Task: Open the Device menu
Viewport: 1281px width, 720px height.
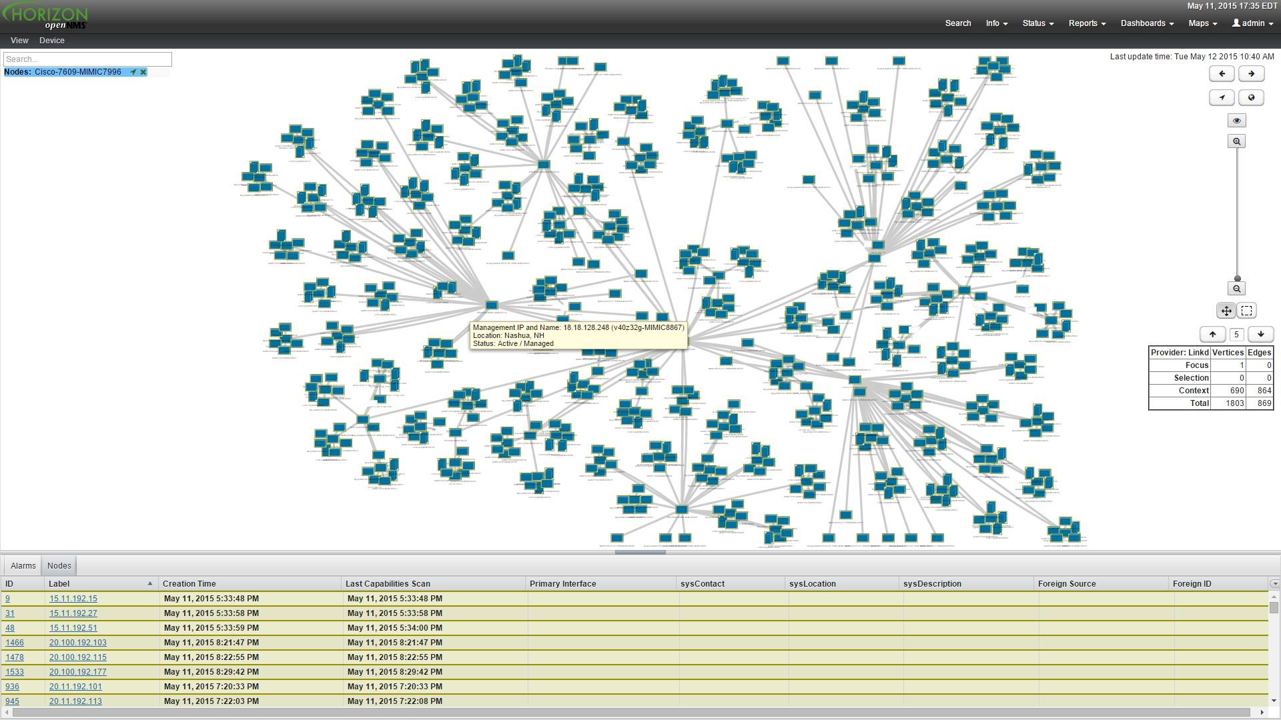Action: 52,41
